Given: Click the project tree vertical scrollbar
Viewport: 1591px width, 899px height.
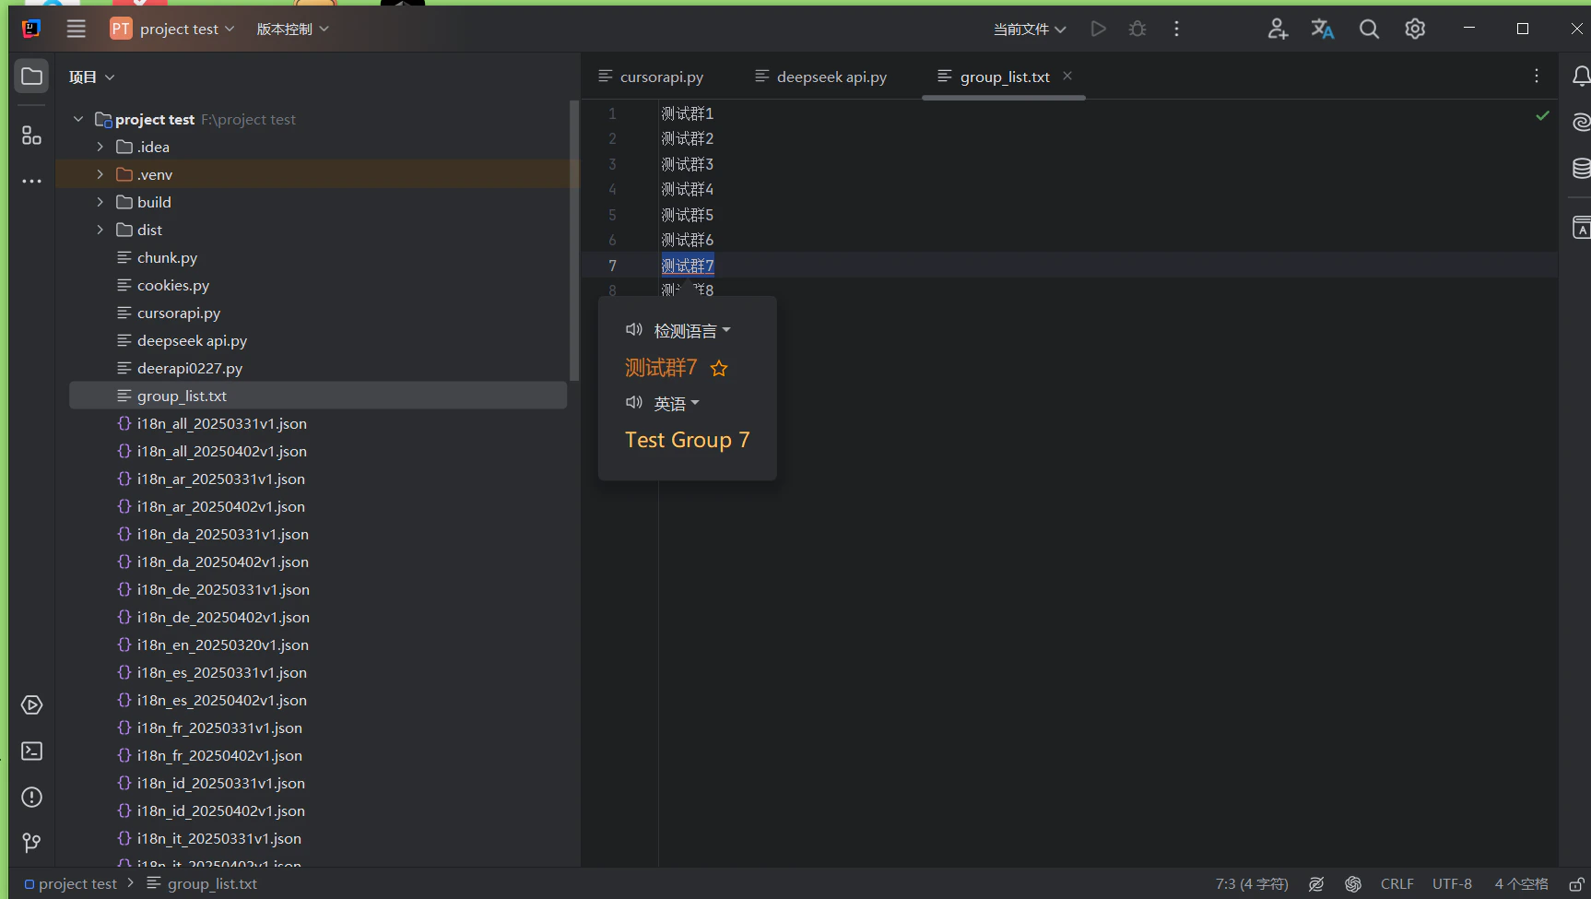Looking at the screenshot, I should (574, 240).
